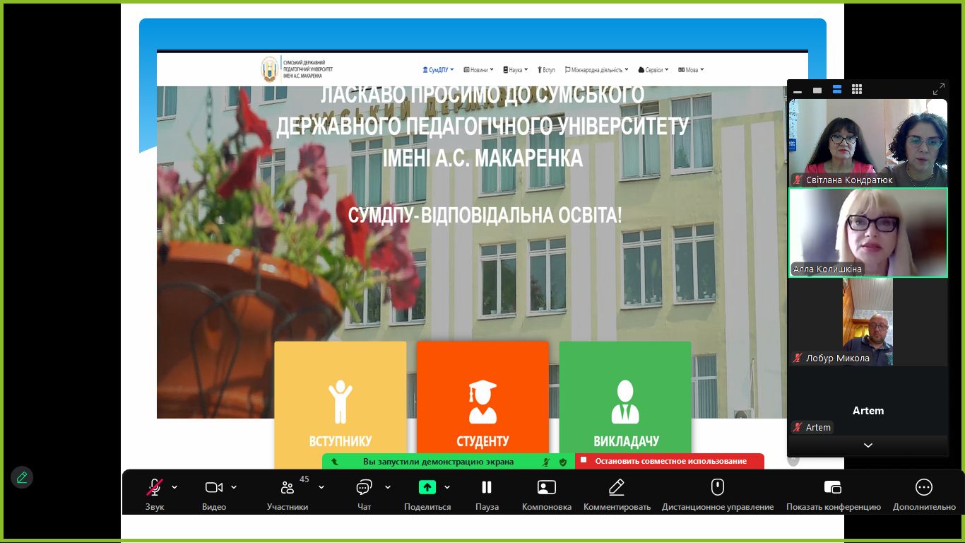
Task: Stop sharing via Остановить совместное использование
Action: [670, 461]
